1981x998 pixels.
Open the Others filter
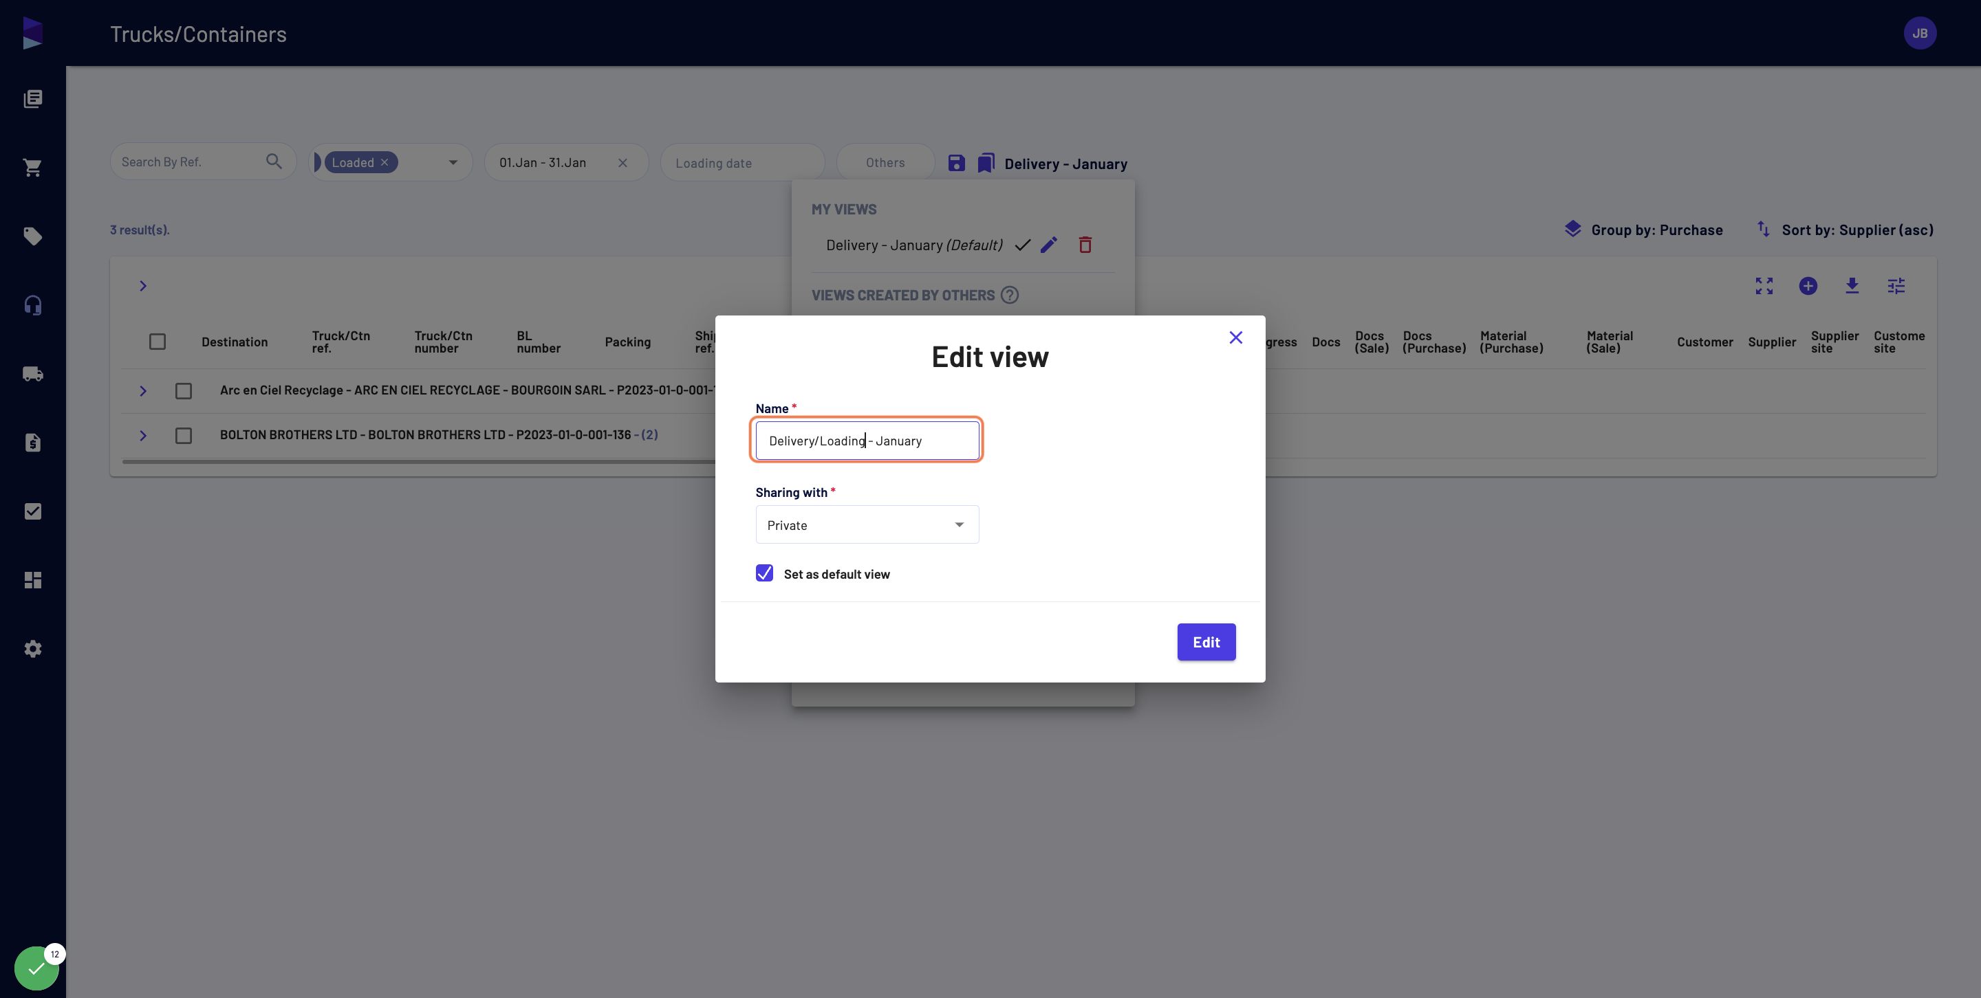point(885,162)
